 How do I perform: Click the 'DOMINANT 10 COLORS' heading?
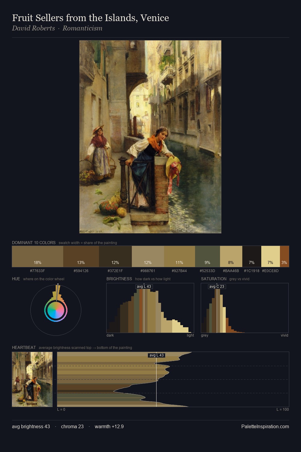[x=34, y=243]
